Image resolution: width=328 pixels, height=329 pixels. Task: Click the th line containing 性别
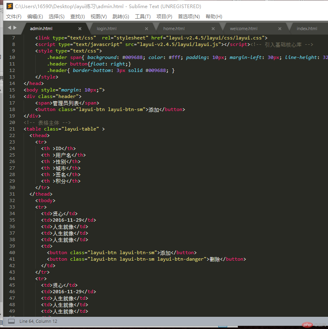click(x=61, y=161)
